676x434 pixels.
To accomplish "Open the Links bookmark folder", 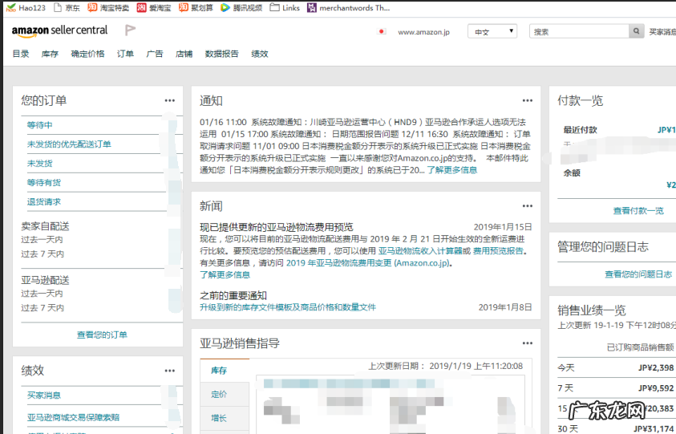I will (x=285, y=8).
